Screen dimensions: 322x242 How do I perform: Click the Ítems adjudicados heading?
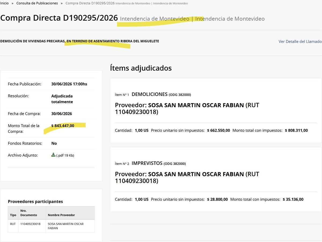coord(141,68)
